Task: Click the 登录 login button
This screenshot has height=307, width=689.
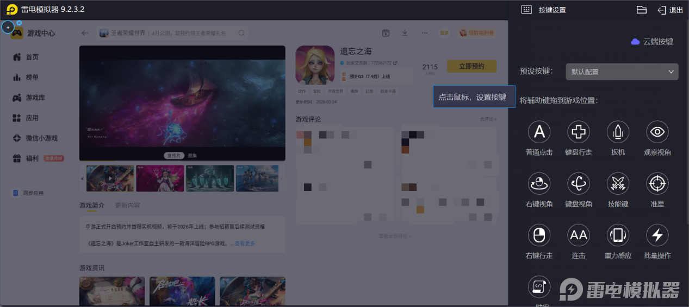Action: click(444, 33)
